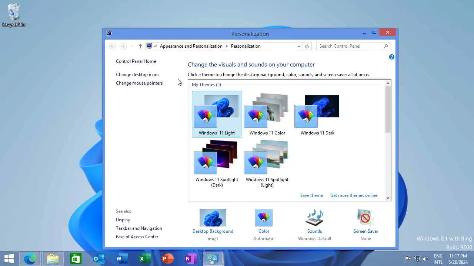
Task: Click Get more themes online link
Action: [x=354, y=195]
